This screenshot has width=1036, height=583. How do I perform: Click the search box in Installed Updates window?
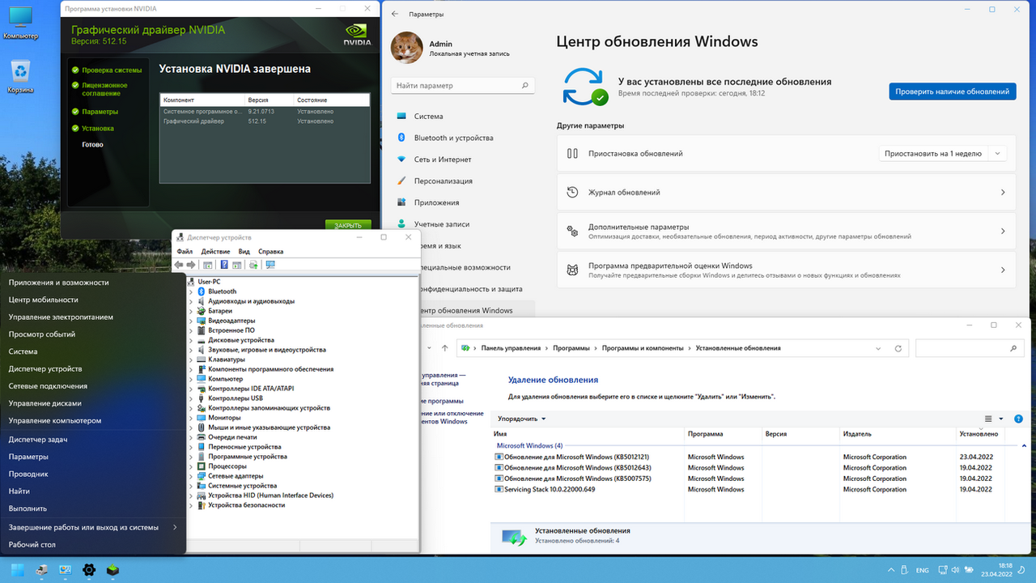pyautogui.click(x=969, y=348)
